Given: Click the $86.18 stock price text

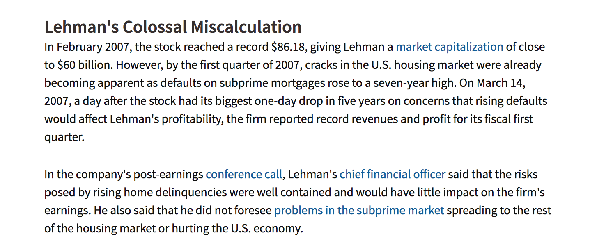Looking at the screenshot, I should 288,47.
